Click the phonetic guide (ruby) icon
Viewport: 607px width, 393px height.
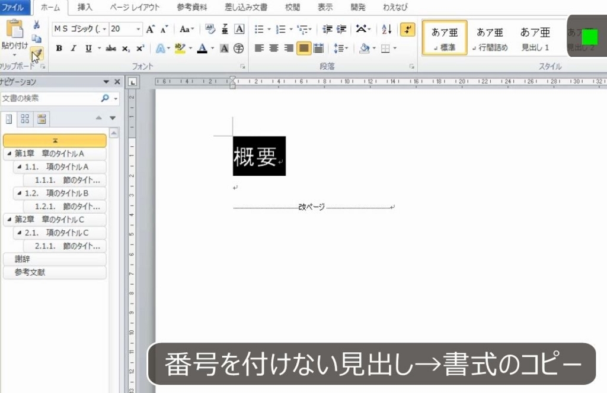[225, 29]
